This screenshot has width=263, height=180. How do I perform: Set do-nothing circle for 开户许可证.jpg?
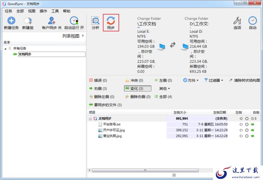247,130
